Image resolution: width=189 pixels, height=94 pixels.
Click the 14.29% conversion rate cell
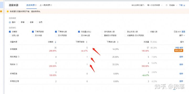click(115, 49)
